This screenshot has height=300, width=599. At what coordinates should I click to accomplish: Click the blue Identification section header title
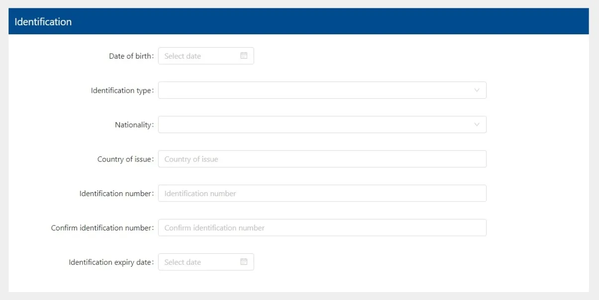pos(43,22)
